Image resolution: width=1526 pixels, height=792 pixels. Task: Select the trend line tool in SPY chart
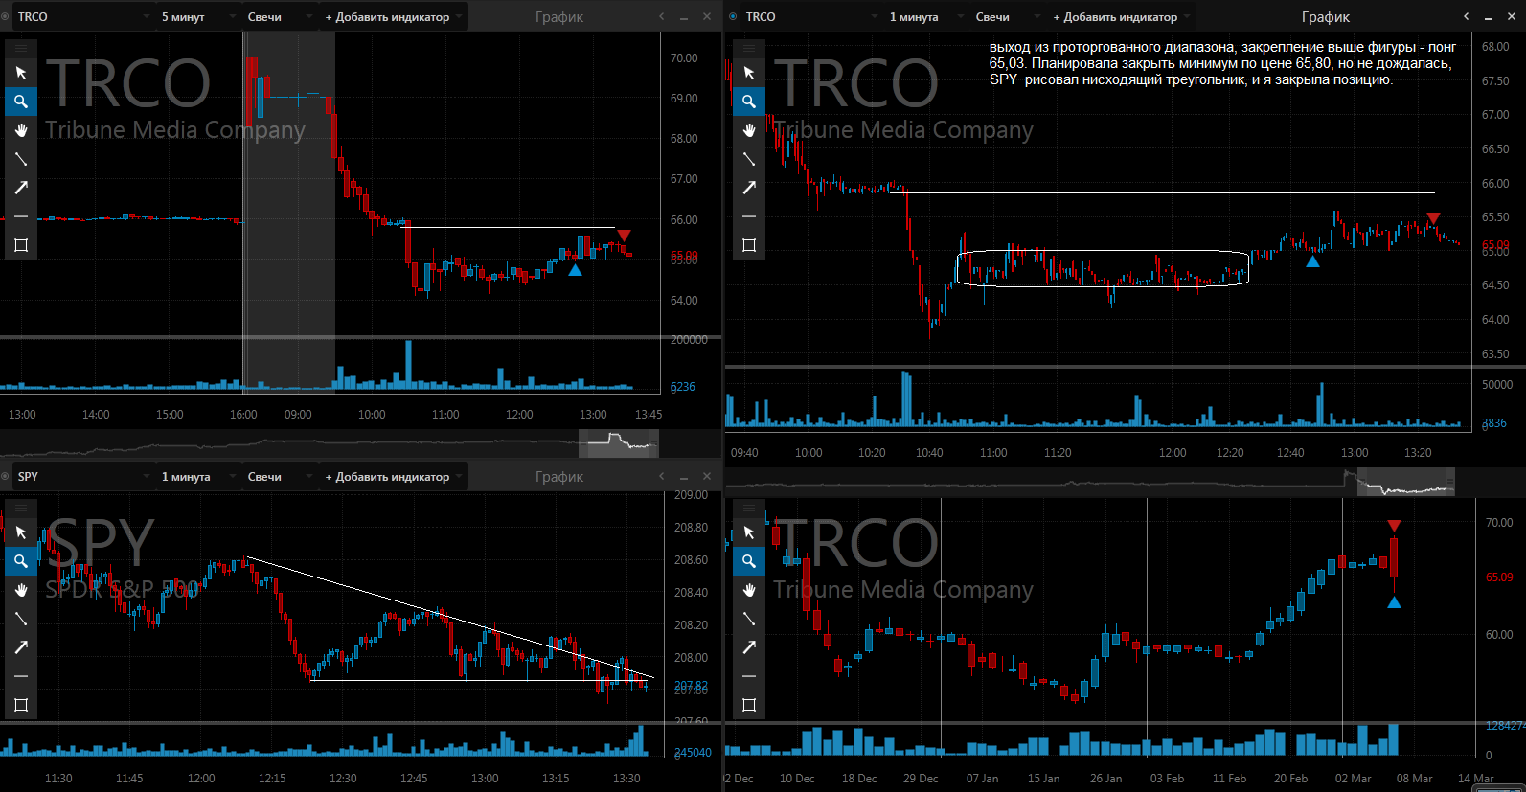[21, 619]
